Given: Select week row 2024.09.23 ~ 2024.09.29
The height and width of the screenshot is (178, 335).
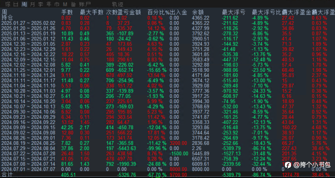Looking at the screenshot, I should 28,117.
